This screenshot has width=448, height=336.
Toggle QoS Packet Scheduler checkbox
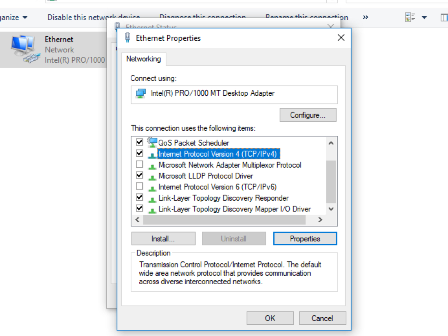[140, 142]
